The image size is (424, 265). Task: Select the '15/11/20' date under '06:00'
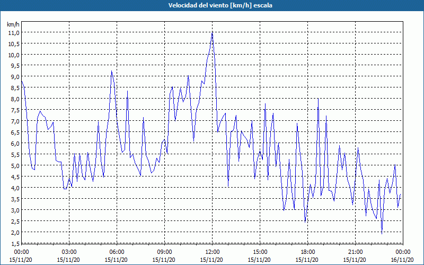[x=116, y=260]
